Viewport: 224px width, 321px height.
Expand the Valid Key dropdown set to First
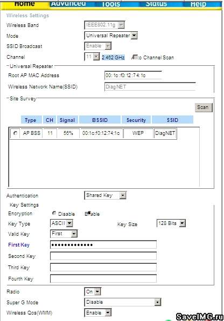click(x=64, y=234)
